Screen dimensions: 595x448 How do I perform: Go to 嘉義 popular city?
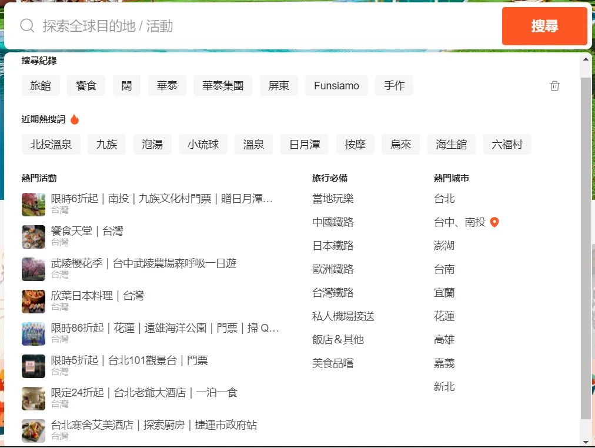point(444,363)
